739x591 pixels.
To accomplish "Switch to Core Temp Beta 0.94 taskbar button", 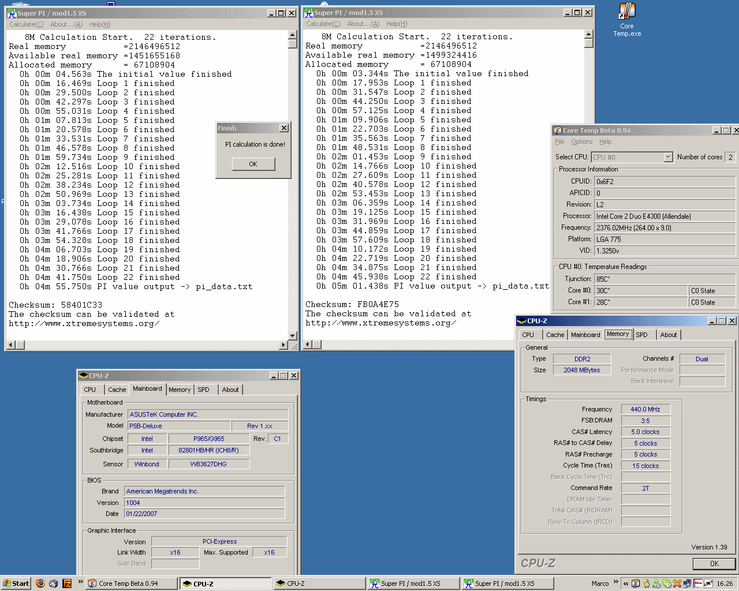I will [x=132, y=583].
